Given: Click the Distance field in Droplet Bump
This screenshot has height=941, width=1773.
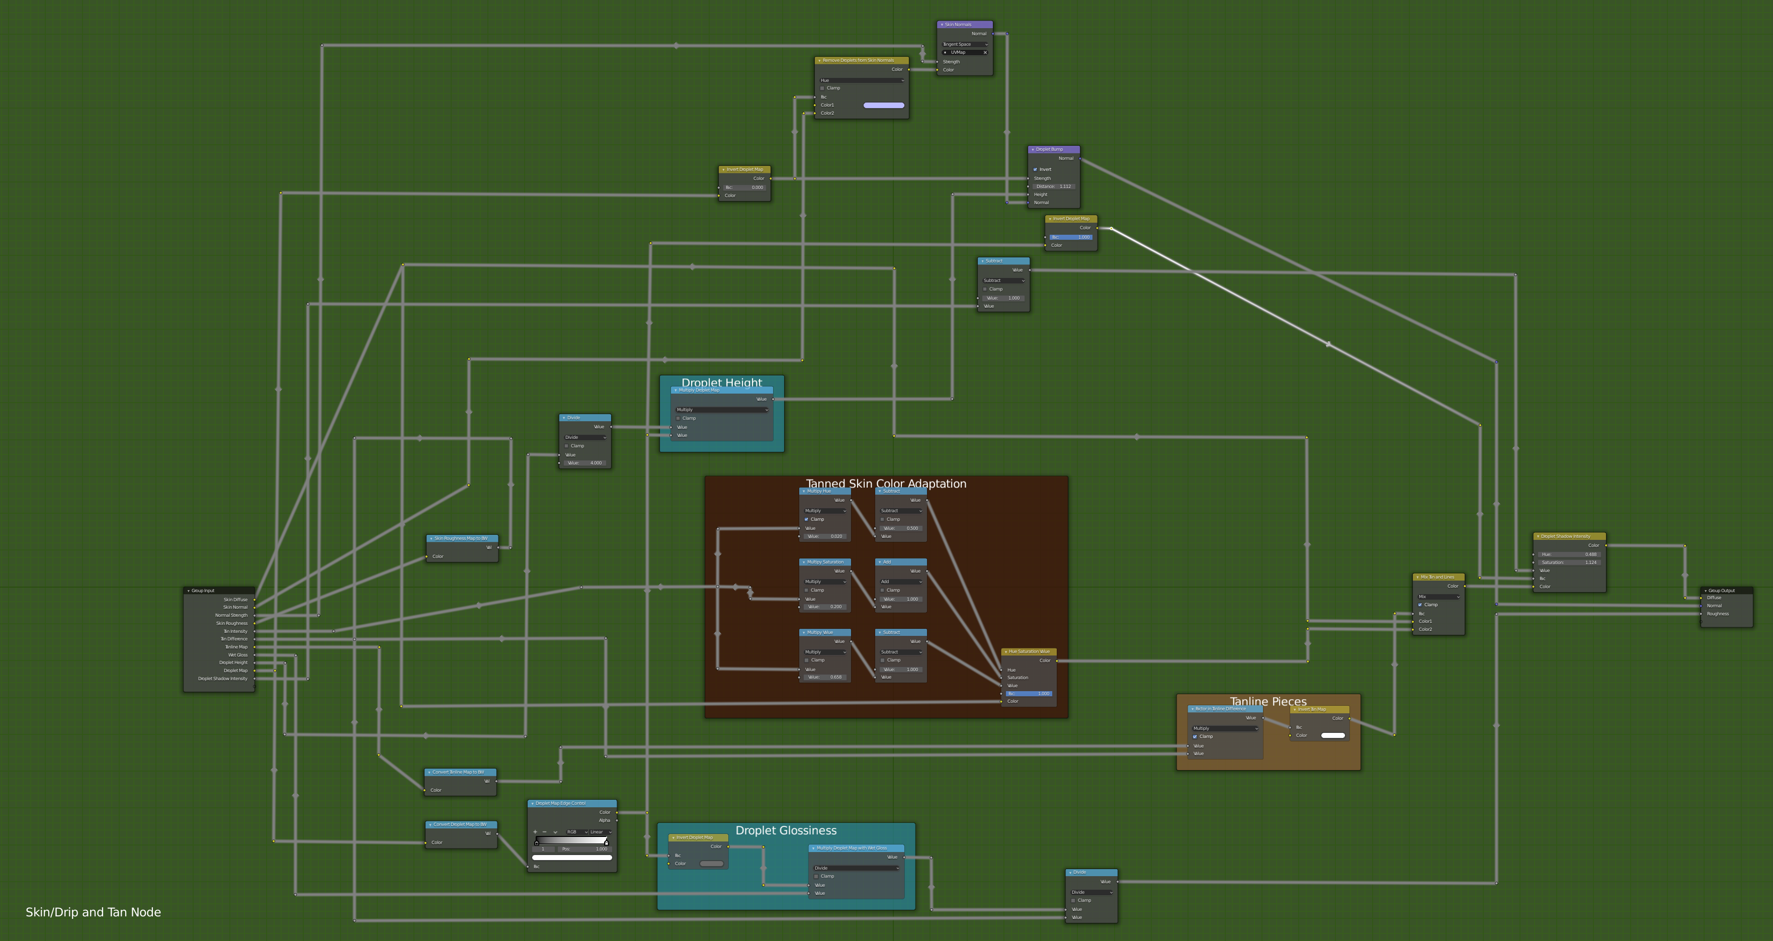Looking at the screenshot, I should coord(1054,186).
